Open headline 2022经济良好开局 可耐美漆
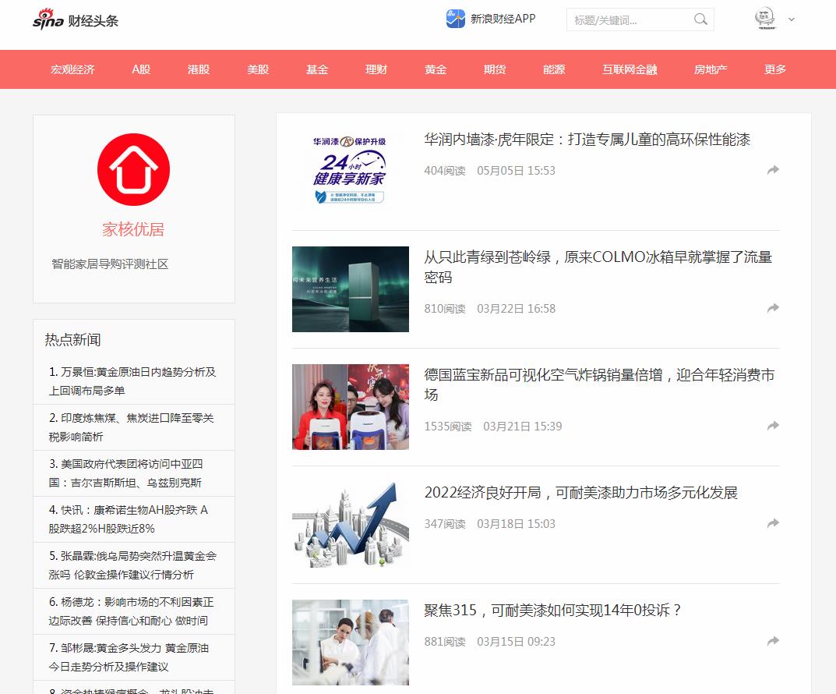836x694 pixels. (x=580, y=492)
